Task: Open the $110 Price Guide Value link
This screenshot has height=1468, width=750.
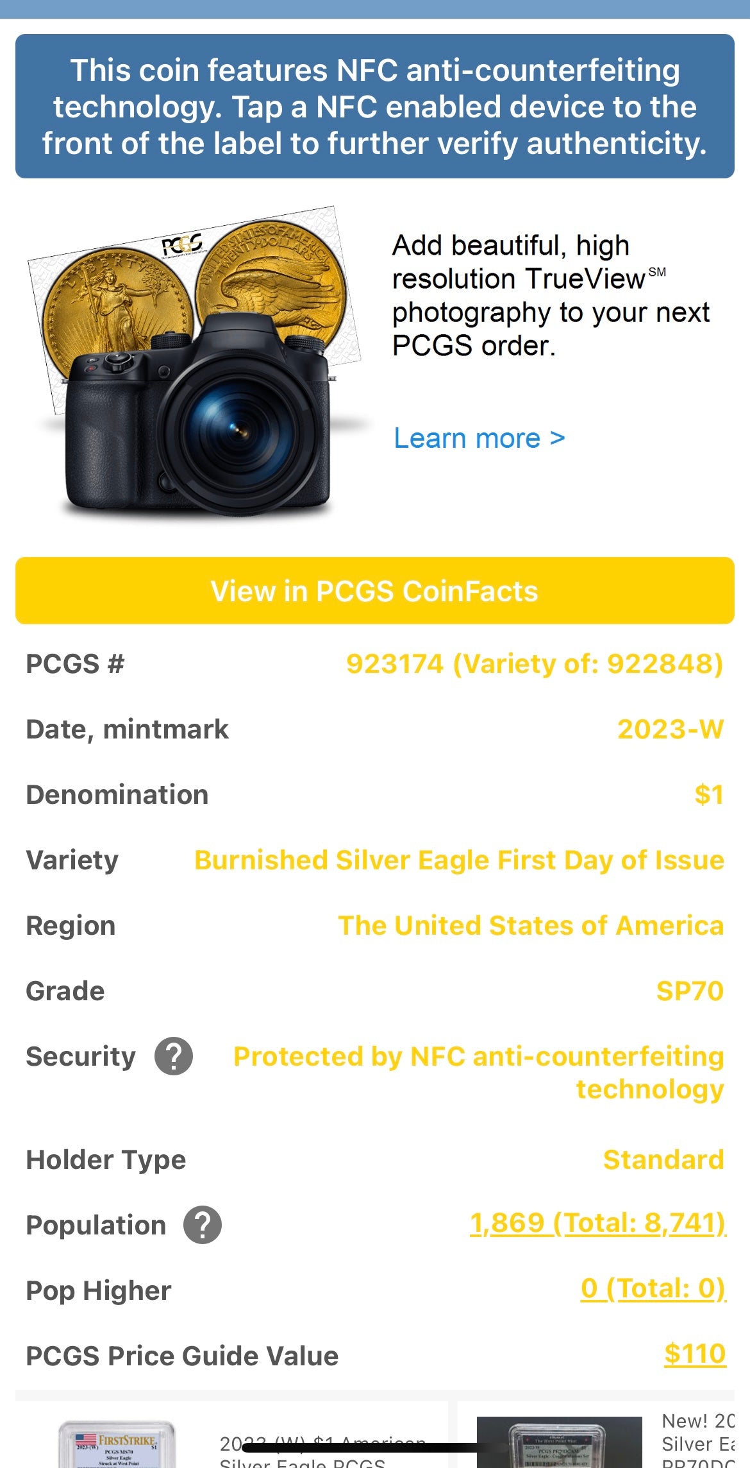Action: pos(695,1354)
